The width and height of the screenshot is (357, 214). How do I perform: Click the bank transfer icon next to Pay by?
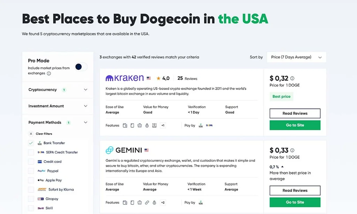point(201,125)
